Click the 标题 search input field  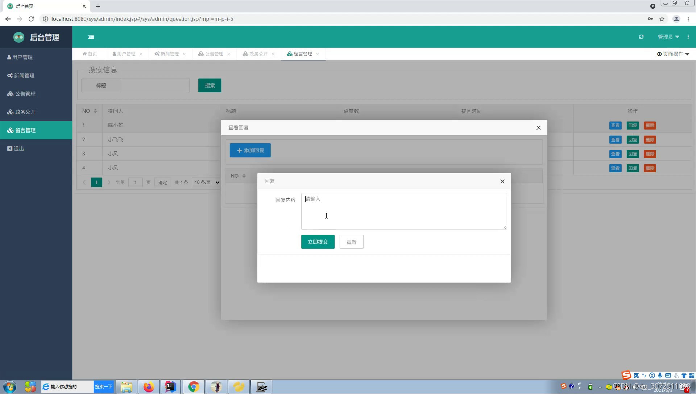155,85
